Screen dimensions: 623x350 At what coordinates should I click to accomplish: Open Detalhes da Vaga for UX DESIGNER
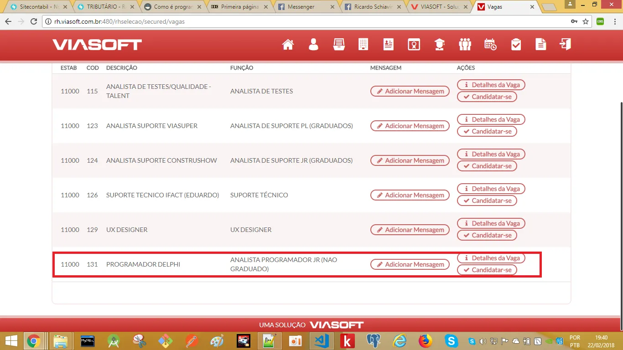[x=491, y=223]
